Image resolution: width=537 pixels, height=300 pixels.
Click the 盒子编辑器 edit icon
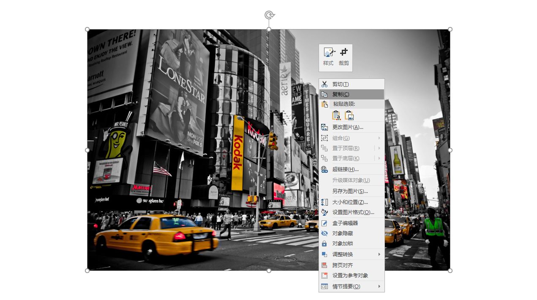[x=324, y=223]
